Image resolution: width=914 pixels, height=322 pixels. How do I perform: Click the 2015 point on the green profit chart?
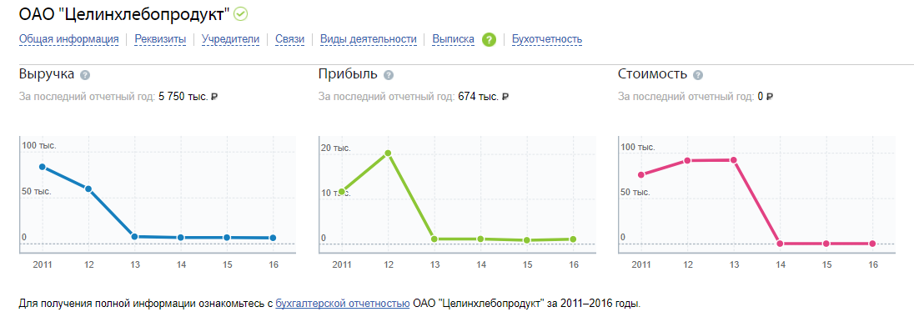526,240
